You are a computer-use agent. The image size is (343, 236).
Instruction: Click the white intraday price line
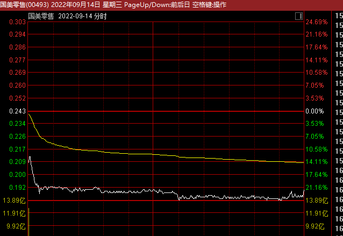108,191
